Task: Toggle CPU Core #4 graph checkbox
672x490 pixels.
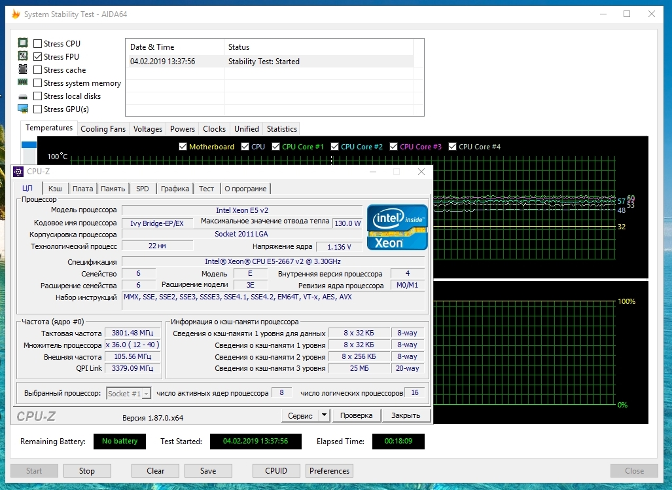Action: (x=452, y=147)
